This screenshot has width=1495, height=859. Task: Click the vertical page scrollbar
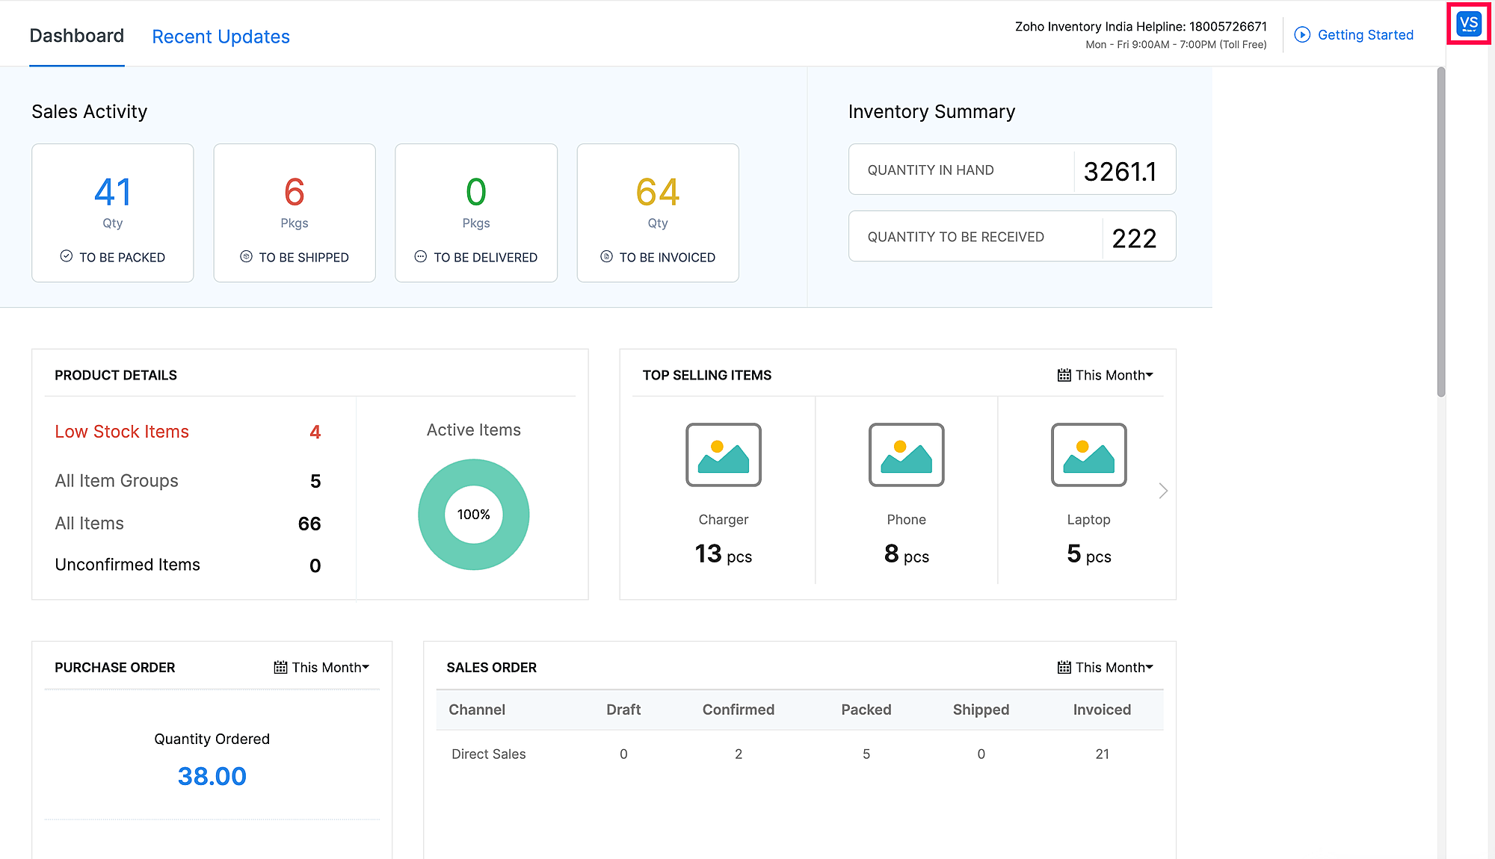pyautogui.click(x=1440, y=232)
